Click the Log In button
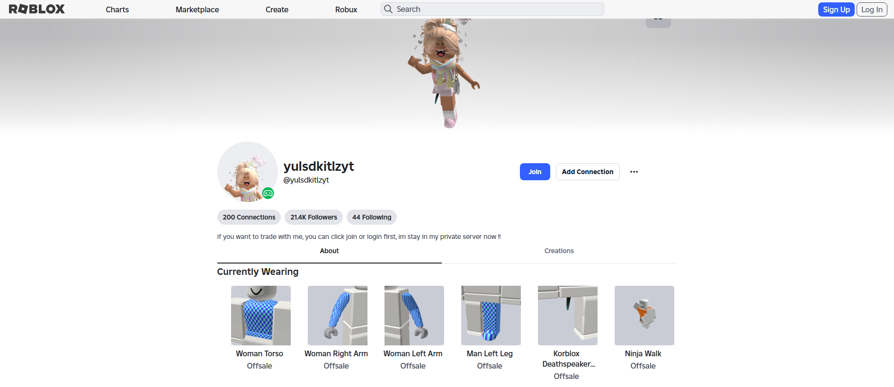This screenshot has height=387, width=894. click(872, 9)
